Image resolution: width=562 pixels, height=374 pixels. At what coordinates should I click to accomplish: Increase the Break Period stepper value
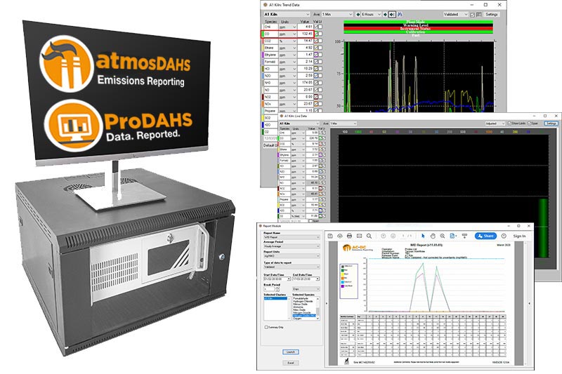point(277,288)
